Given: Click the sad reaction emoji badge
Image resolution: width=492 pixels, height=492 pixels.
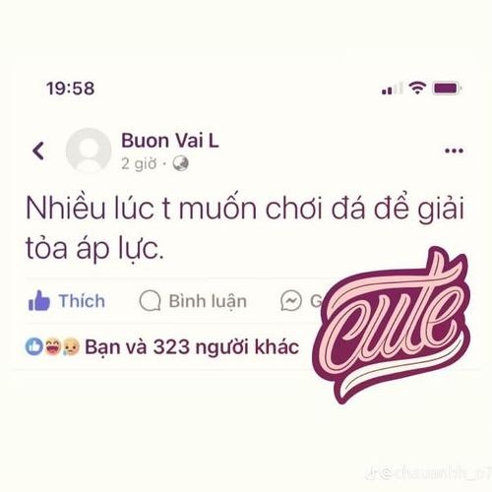Looking at the screenshot, I should pos(71,346).
